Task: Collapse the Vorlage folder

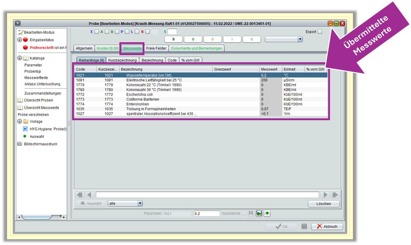Action: [19, 121]
